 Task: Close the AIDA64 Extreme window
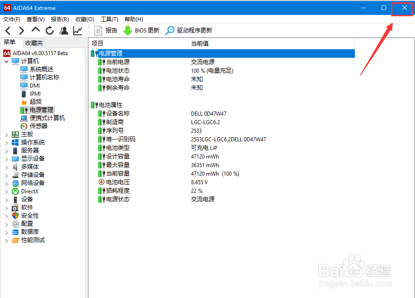coord(404,8)
